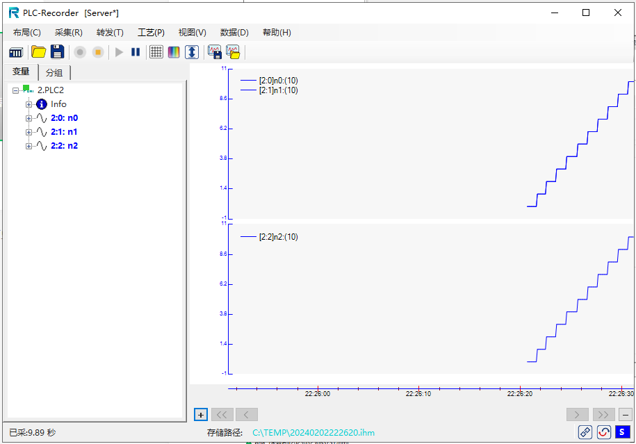Maximize the PLC-Recorder window
636x444 pixels.
586,13
